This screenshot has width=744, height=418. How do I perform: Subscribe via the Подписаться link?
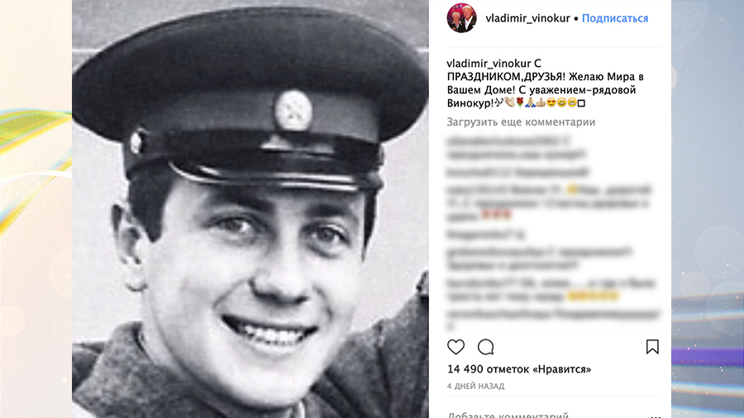click(615, 18)
